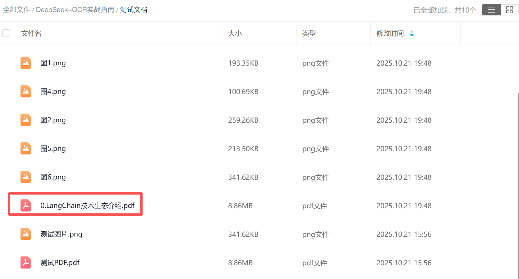Click 8.86MB size of 0.LangChain技术生态介绍.pdf
This screenshot has width=519, height=279.
coord(240,206)
